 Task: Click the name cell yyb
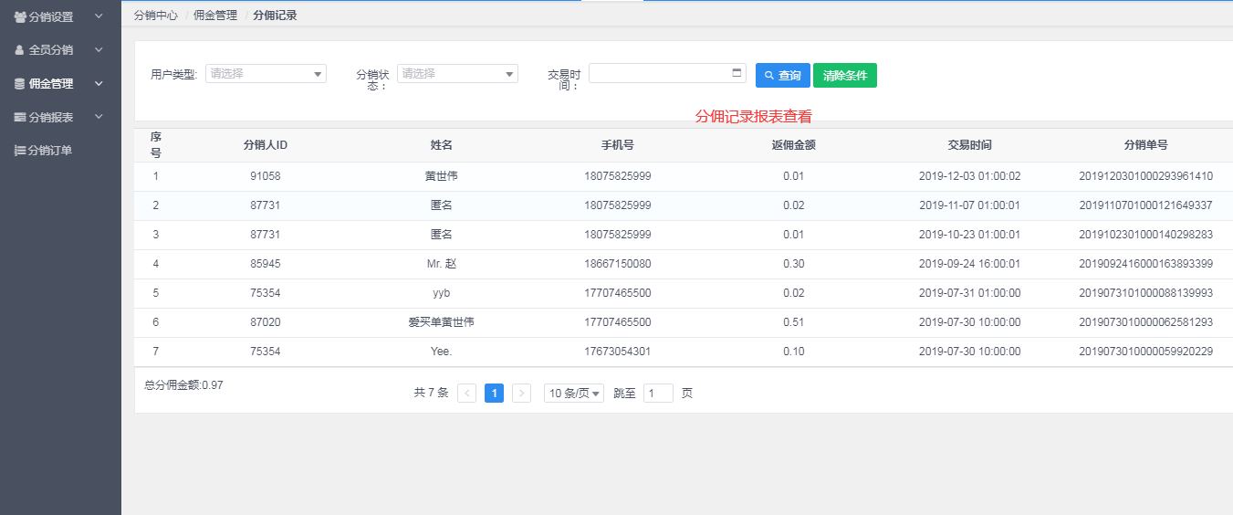pyautogui.click(x=442, y=293)
